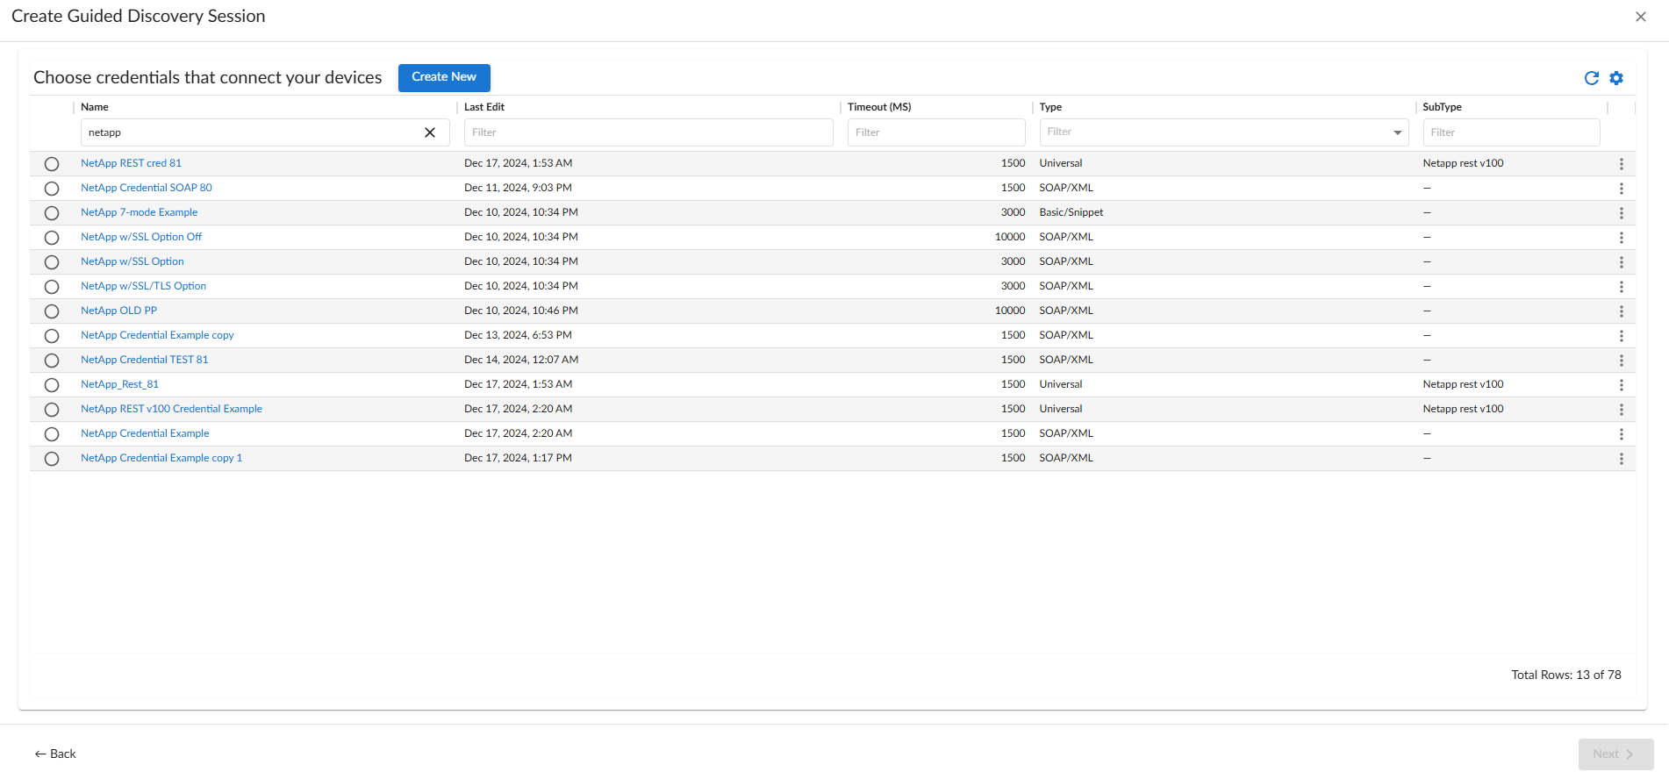Select the NetApp Credential SOAP 80 radio button

52,189
